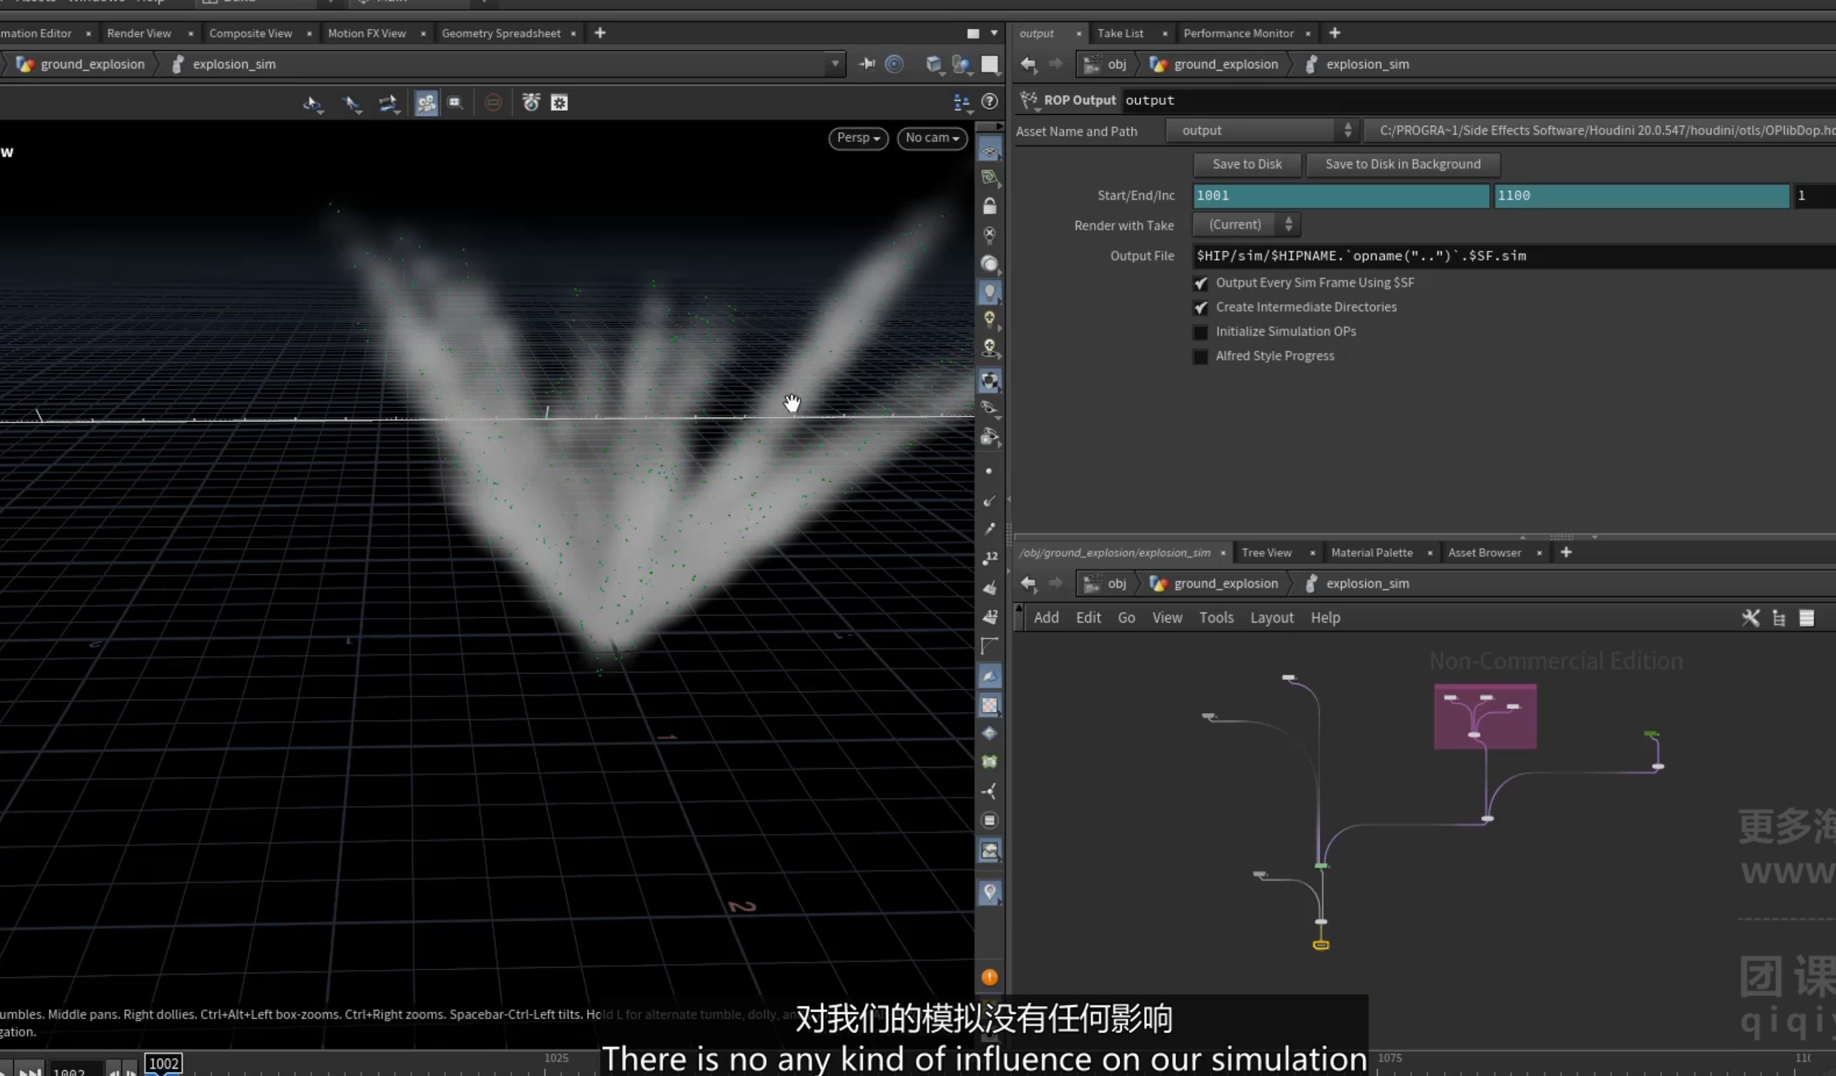1836x1076 pixels.
Task: Click the orange warning indicator icon
Action: click(x=988, y=977)
